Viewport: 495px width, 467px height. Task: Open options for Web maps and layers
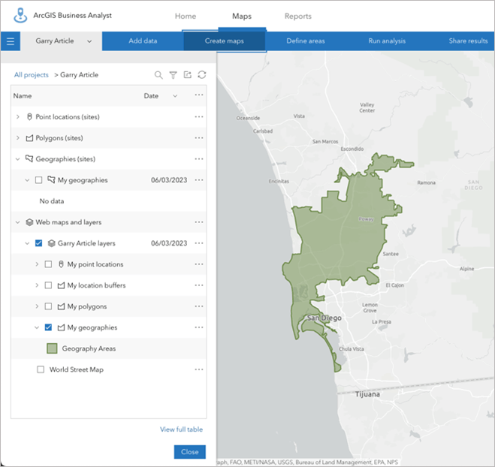(x=199, y=222)
